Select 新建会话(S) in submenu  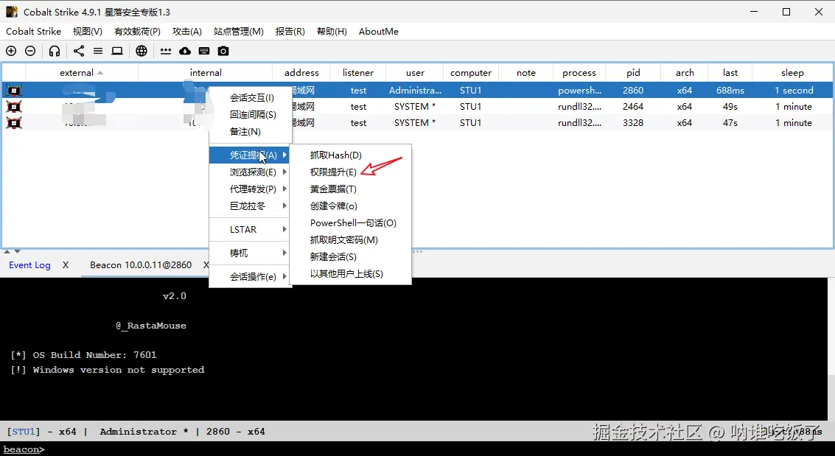coord(350,257)
